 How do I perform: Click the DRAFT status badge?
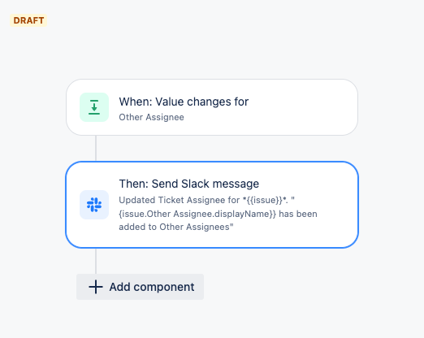[x=28, y=20]
